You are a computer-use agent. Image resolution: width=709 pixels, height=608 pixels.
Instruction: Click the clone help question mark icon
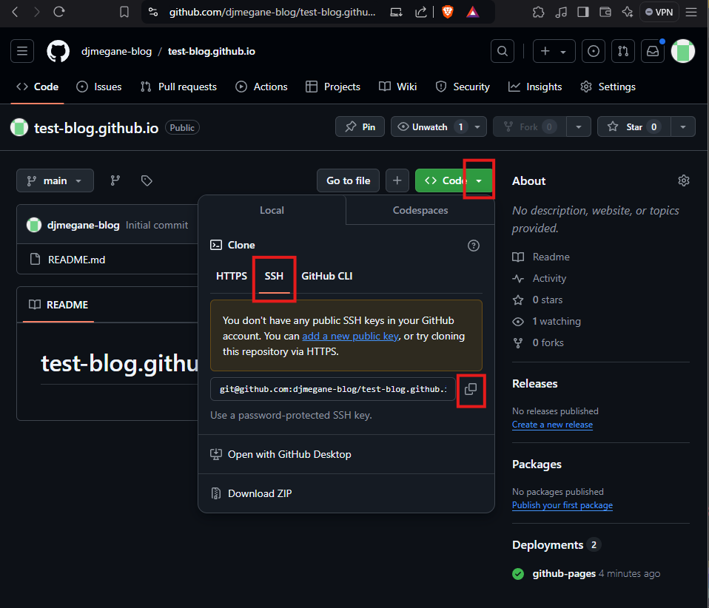coord(474,246)
